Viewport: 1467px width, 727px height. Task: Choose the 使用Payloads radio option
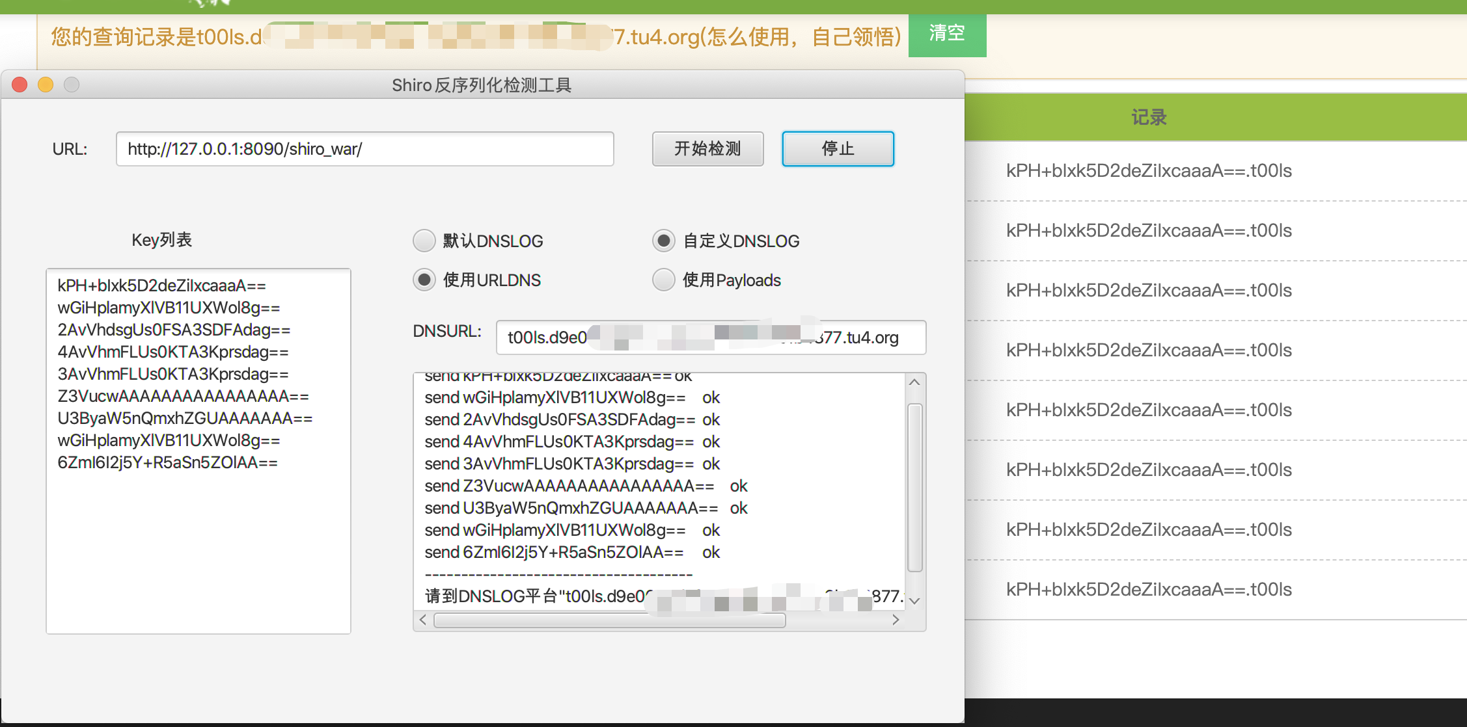point(664,280)
